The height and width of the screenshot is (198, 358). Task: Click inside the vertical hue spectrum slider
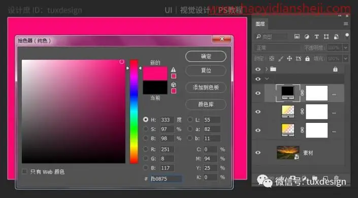pos(134,112)
